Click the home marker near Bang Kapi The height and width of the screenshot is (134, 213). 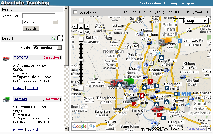(x=167, y=88)
